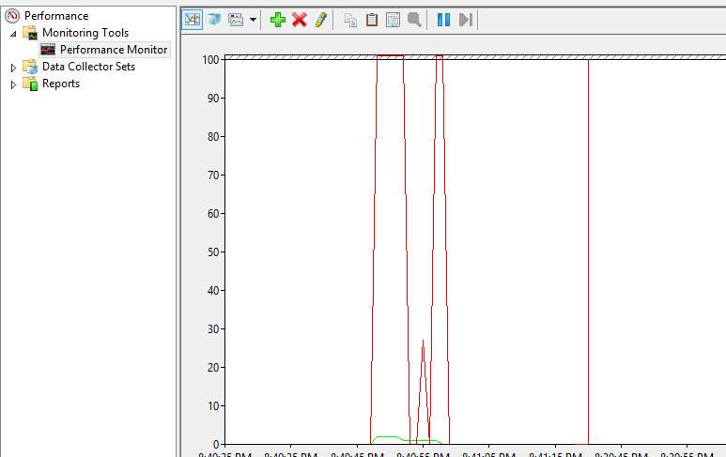Click the Data Collector Sets folder icon
Viewport: 726px width, 457px height.
click(30, 67)
